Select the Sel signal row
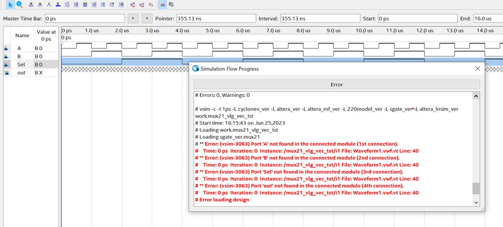Image resolution: width=503 pixels, height=227 pixels. tap(22, 65)
